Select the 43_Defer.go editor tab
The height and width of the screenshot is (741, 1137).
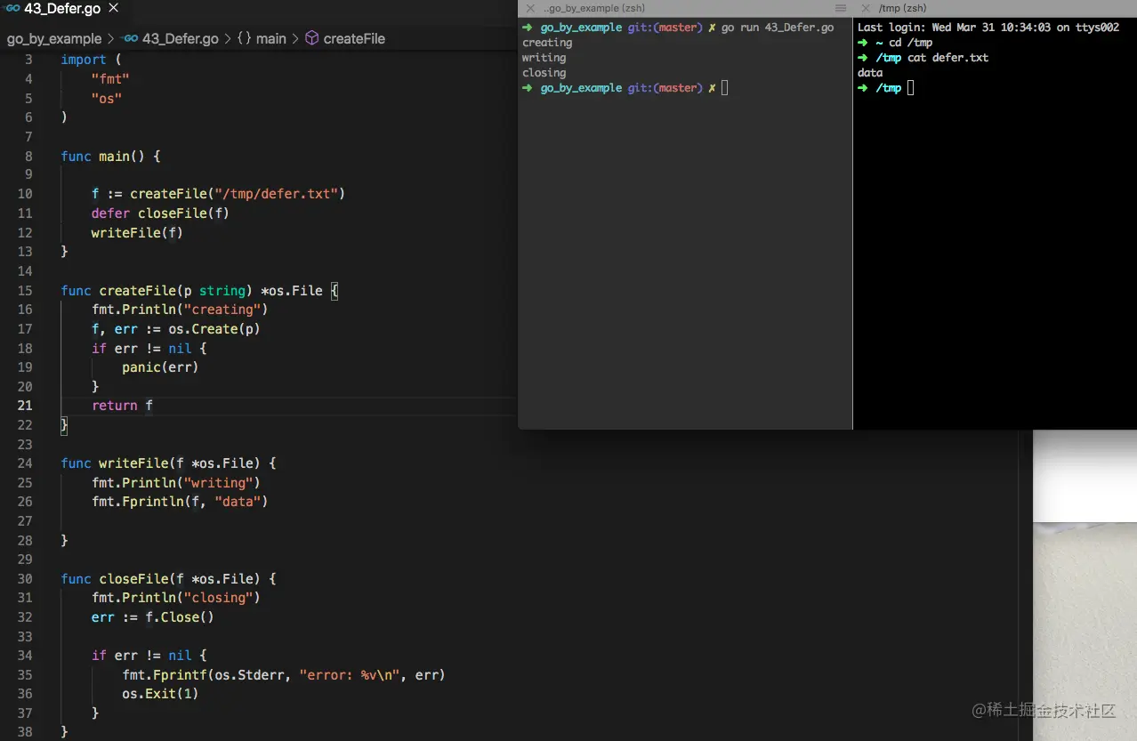(61, 9)
